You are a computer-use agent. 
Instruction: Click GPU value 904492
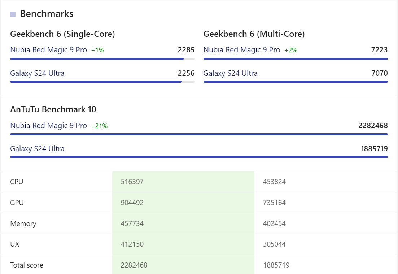tap(132, 203)
